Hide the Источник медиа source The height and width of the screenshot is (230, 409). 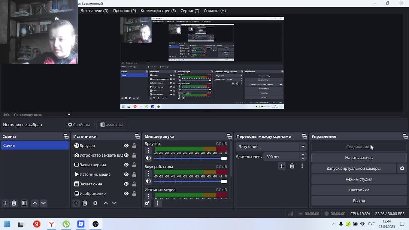coord(126,175)
